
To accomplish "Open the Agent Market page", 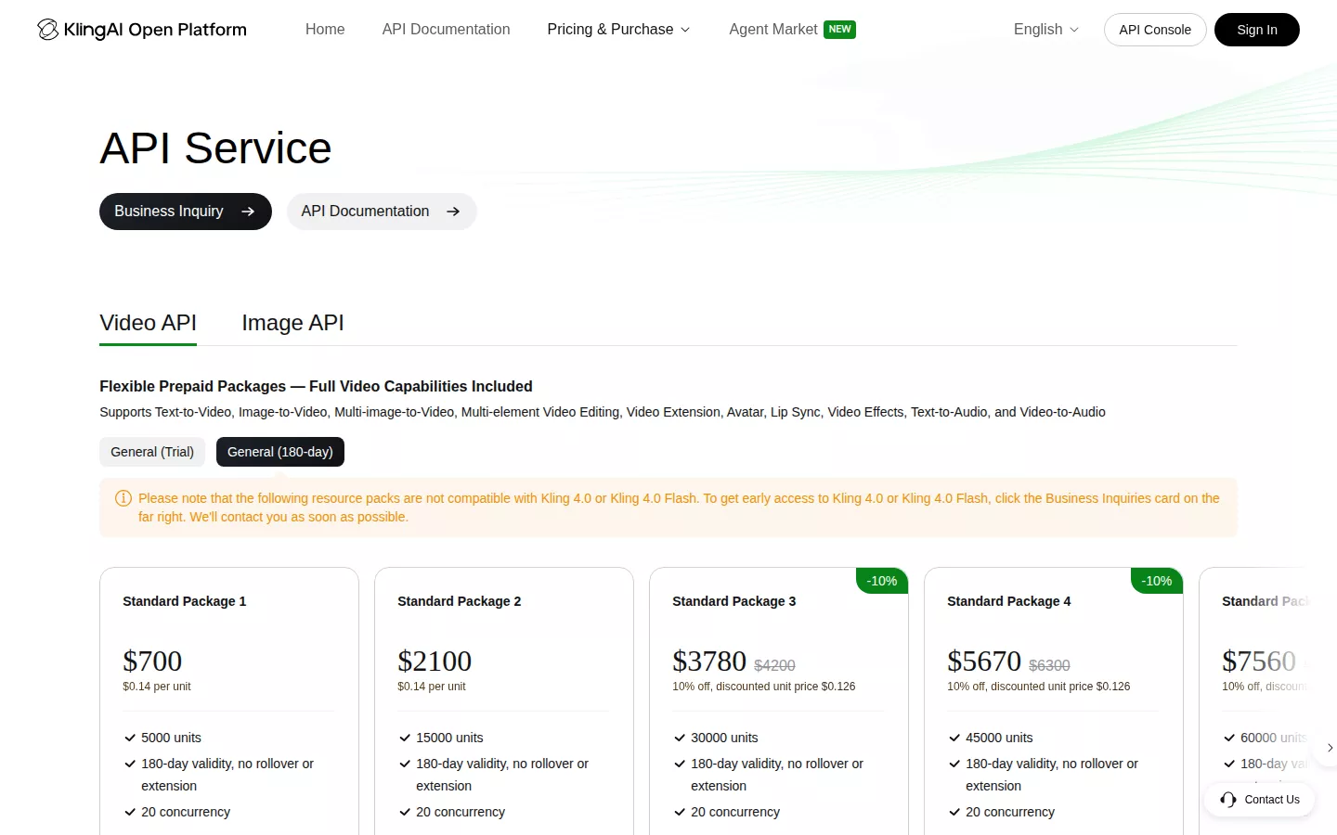I will (x=773, y=30).
